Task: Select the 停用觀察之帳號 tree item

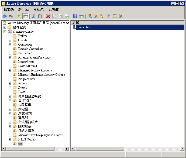Action: pos(29,96)
